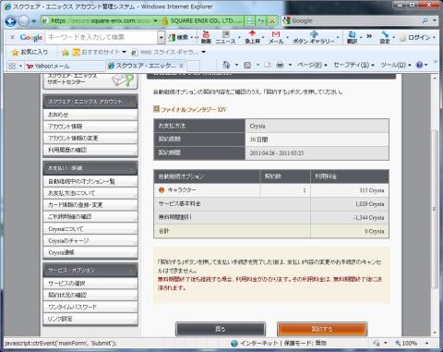Open アカウント情報 in the sidebar
This screenshot has width=443, height=352.
click(x=90, y=127)
